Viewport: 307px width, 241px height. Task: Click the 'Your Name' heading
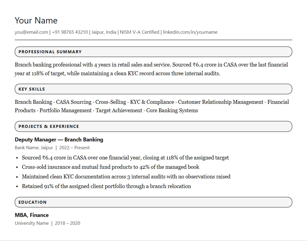pyautogui.click(x=36, y=20)
